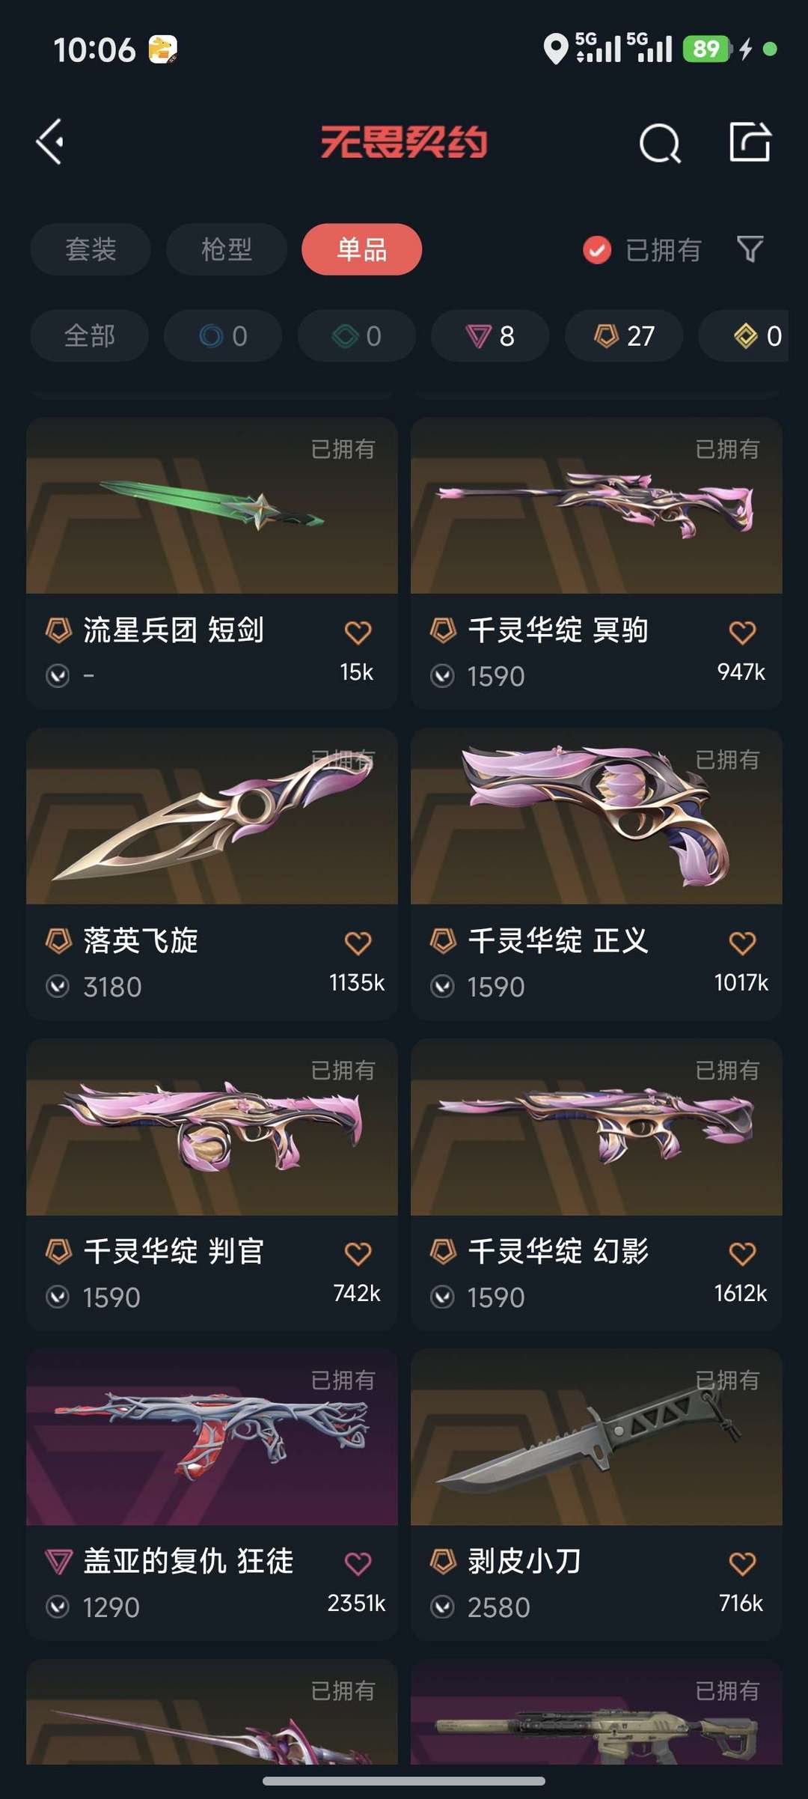Like 千灵华绽 冥驹 via heart icon
The width and height of the screenshot is (808, 1799).
pos(742,633)
